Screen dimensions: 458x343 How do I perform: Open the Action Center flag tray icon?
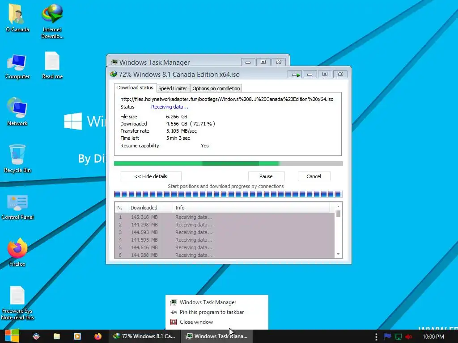pos(387,336)
